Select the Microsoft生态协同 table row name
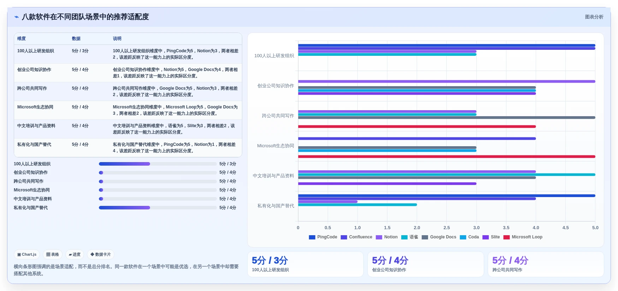Image resolution: width=618 pixels, height=291 pixels. coord(35,107)
